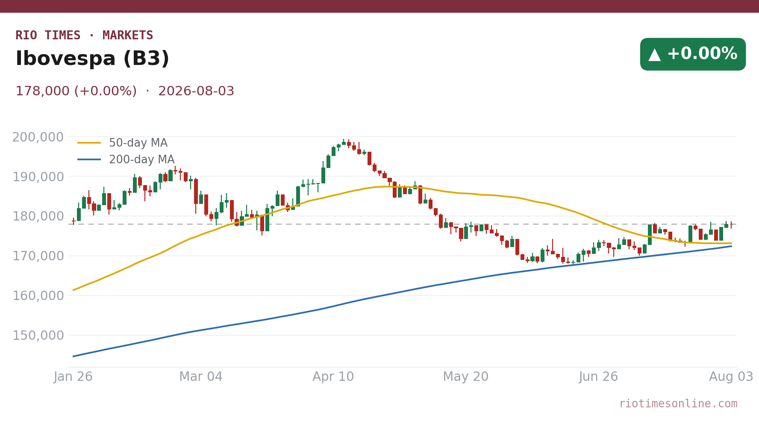Screen dimensions: 759x427
Task: Click the May 20 x-axis date label
Action: (x=466, y=377)
